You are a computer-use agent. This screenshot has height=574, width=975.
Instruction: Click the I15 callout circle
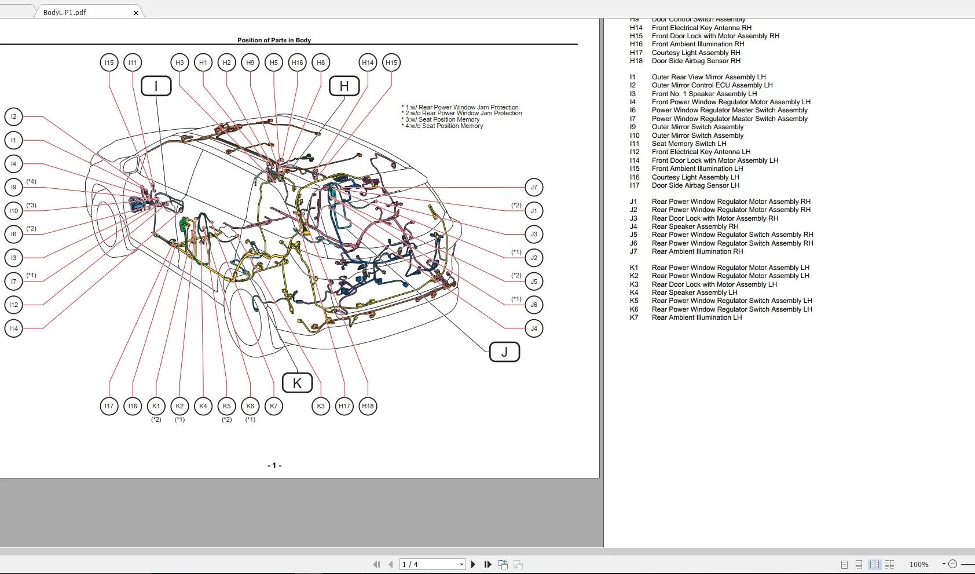(109, 63)
